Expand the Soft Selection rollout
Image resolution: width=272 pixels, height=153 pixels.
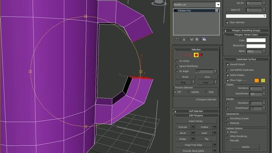196,111
